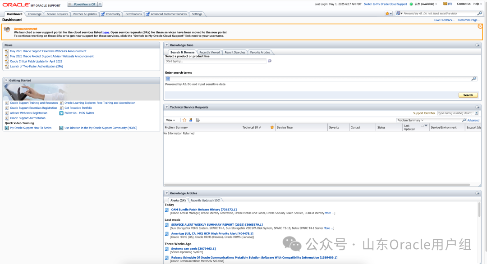487x264 pixels.
Task: Open Knowledge Base panel options icon
Action: 478,45
